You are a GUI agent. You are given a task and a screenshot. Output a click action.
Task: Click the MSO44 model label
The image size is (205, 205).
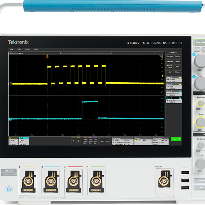pyautogui.click(x=9, y=171)
